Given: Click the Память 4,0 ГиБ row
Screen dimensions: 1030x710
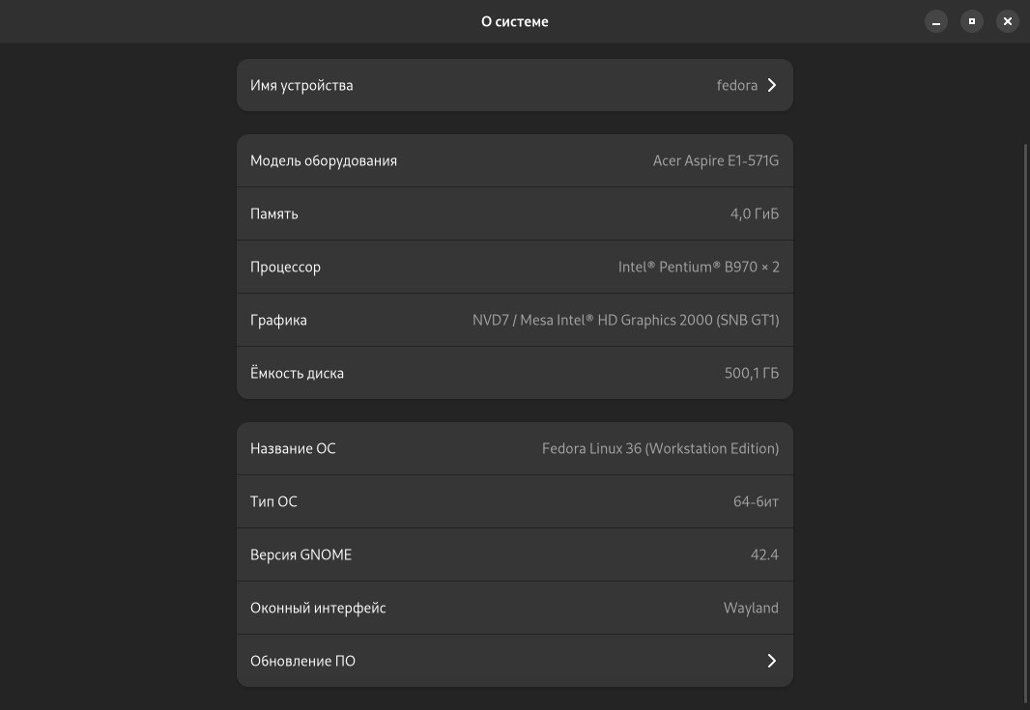Looking at the screenshot, I should pyautogui.click(x=514, y=213).
